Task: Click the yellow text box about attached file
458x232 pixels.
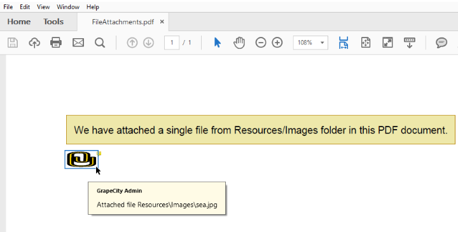Action: (x=261, y=130)
